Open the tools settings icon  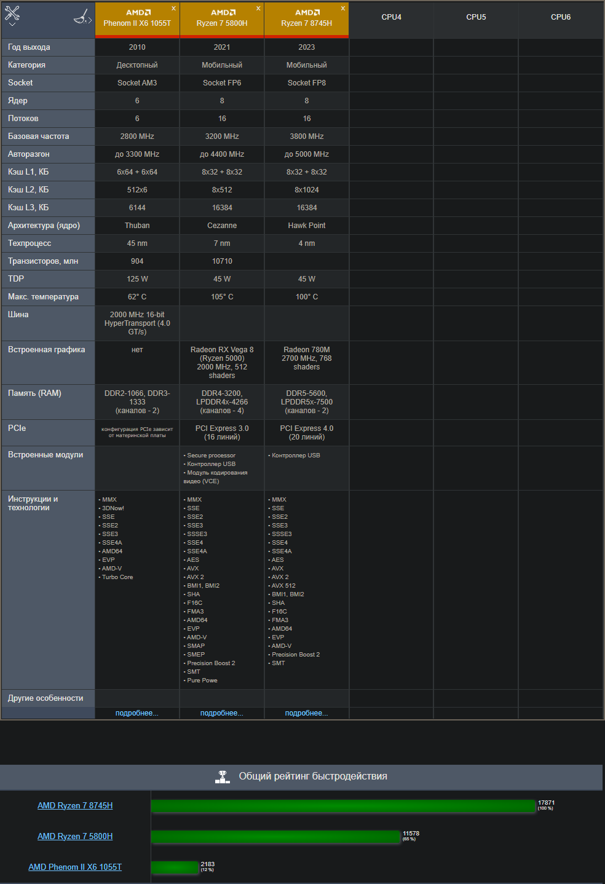pyautogui.click(x=12, y=13)
